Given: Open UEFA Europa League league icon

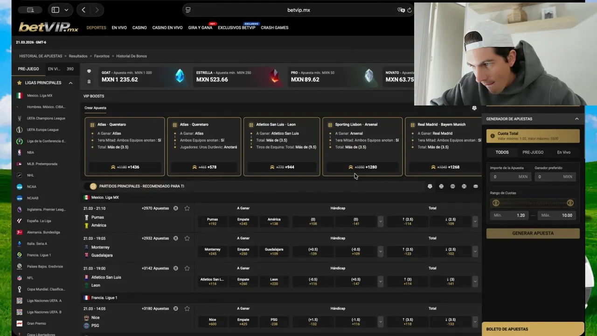Looking at the screenshot, I should point(19,130).
